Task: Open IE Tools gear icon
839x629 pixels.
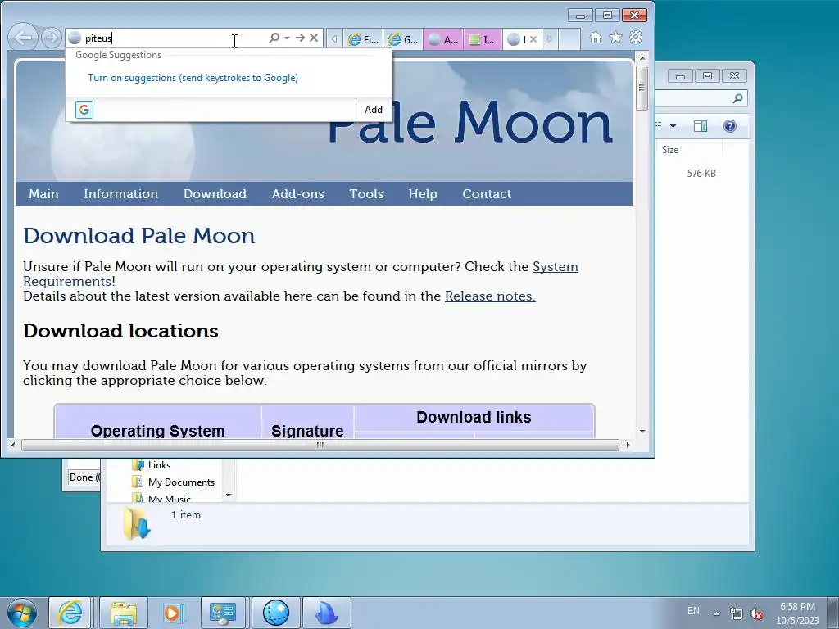Action: (x=636, y=38)
